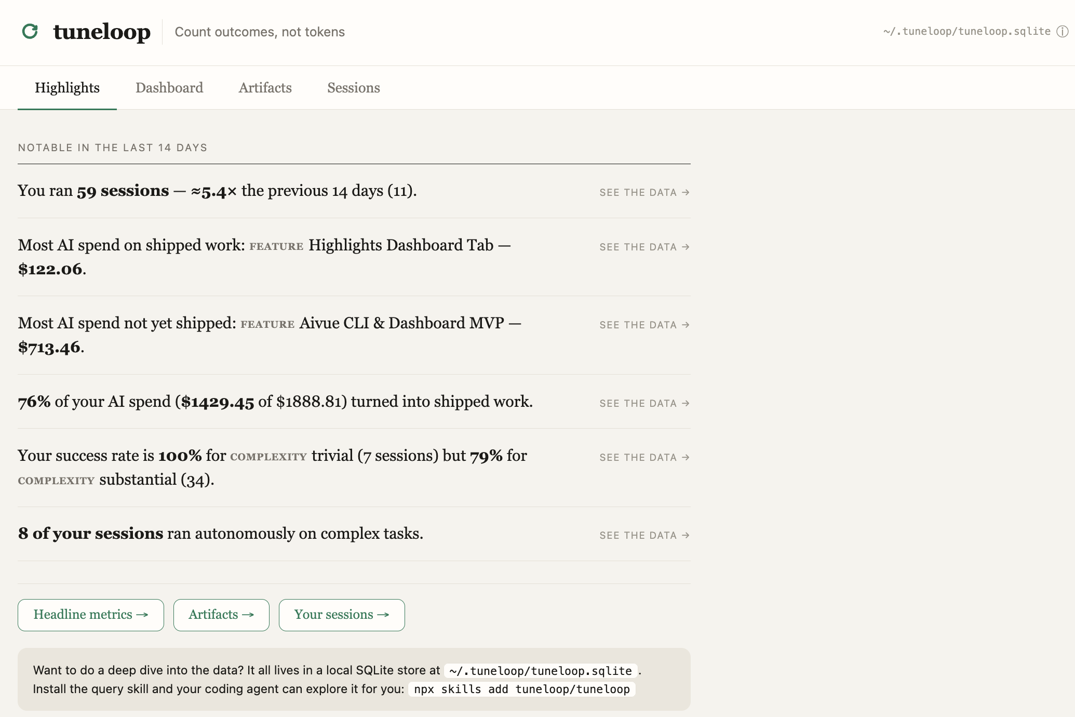
Task: See the data for Highlights Dashboard Tab spend
Action: [644, 247]
